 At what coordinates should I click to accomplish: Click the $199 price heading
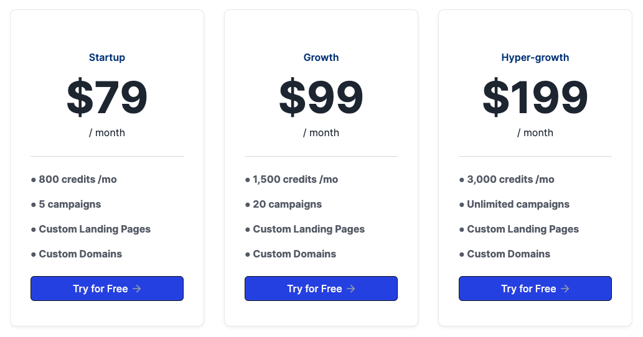coord(535,98)
